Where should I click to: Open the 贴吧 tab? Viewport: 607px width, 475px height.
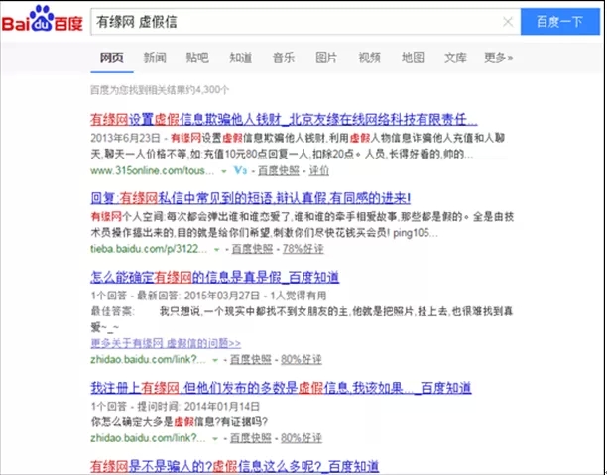pos(197,58)
